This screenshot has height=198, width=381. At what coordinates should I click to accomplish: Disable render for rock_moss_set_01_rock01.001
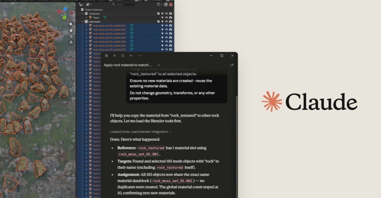pyautogui.click(x=170, y=26)
